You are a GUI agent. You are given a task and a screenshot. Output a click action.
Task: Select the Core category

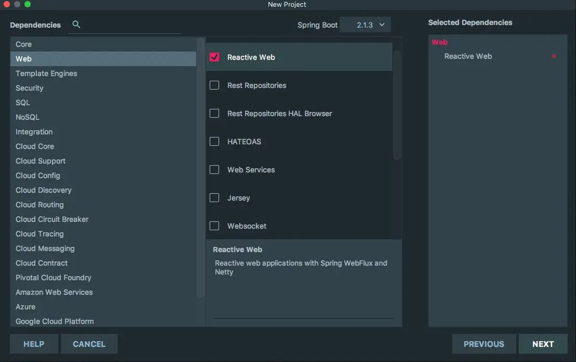[x=103, y=44]
